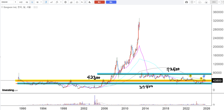This screenshot has height=110, width=224.
Task: Choose the bar chart style icon
Action: [x=57, y=2]
